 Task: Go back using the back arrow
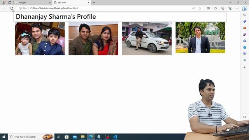(x=4, y=8)
